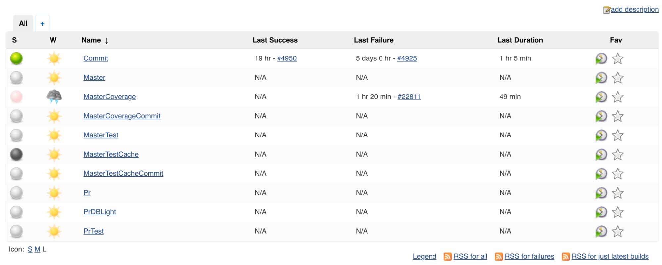This screenshot has height=265, width=662.
Task: Click the add description edit icon
Action: coord(606,10)
